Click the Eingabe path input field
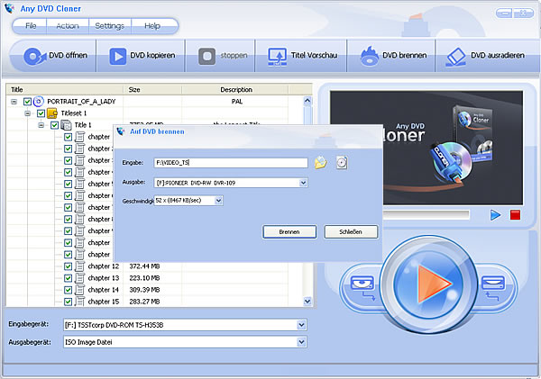 tap(231, 163)
